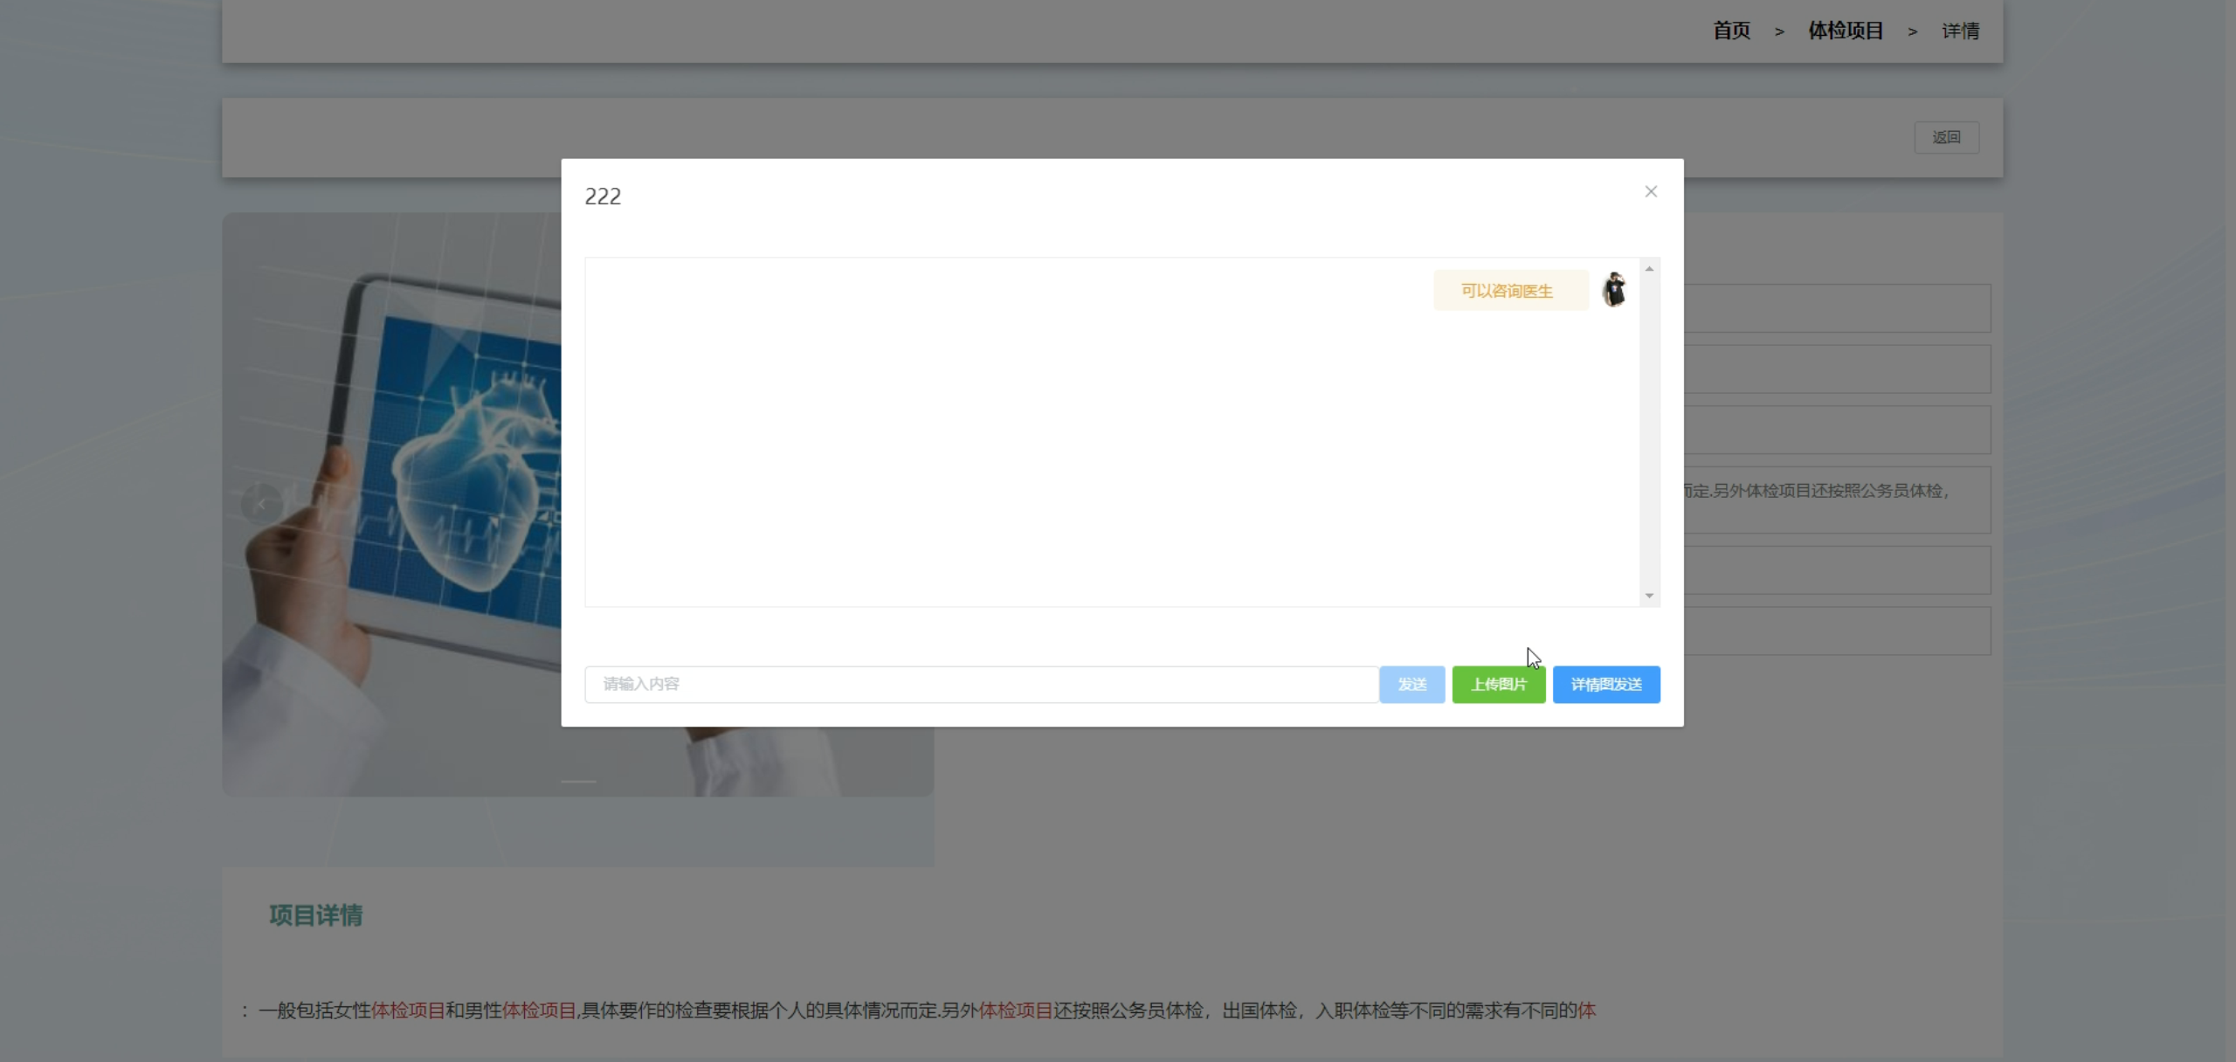Click 详情 breadcrumb item
This screenshot has width=2236, height=1062.
(x=1960, y=31)
